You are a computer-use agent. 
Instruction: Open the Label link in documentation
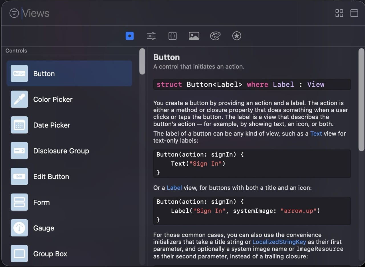point(174,188)
